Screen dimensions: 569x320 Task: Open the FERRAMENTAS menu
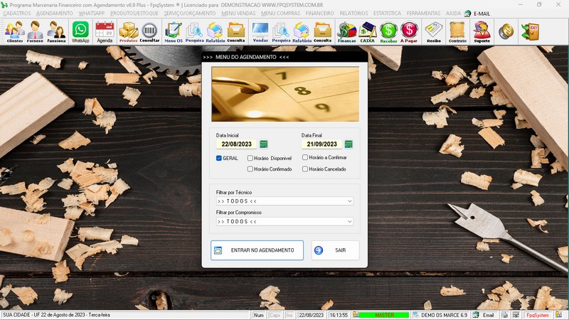pos(423,14)
